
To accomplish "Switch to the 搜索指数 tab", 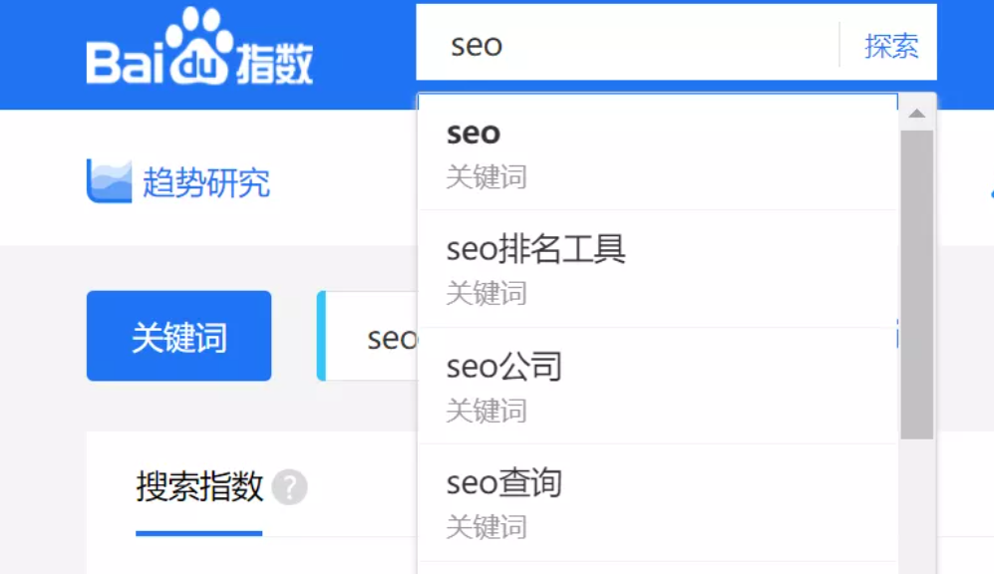I will (199, 488).
